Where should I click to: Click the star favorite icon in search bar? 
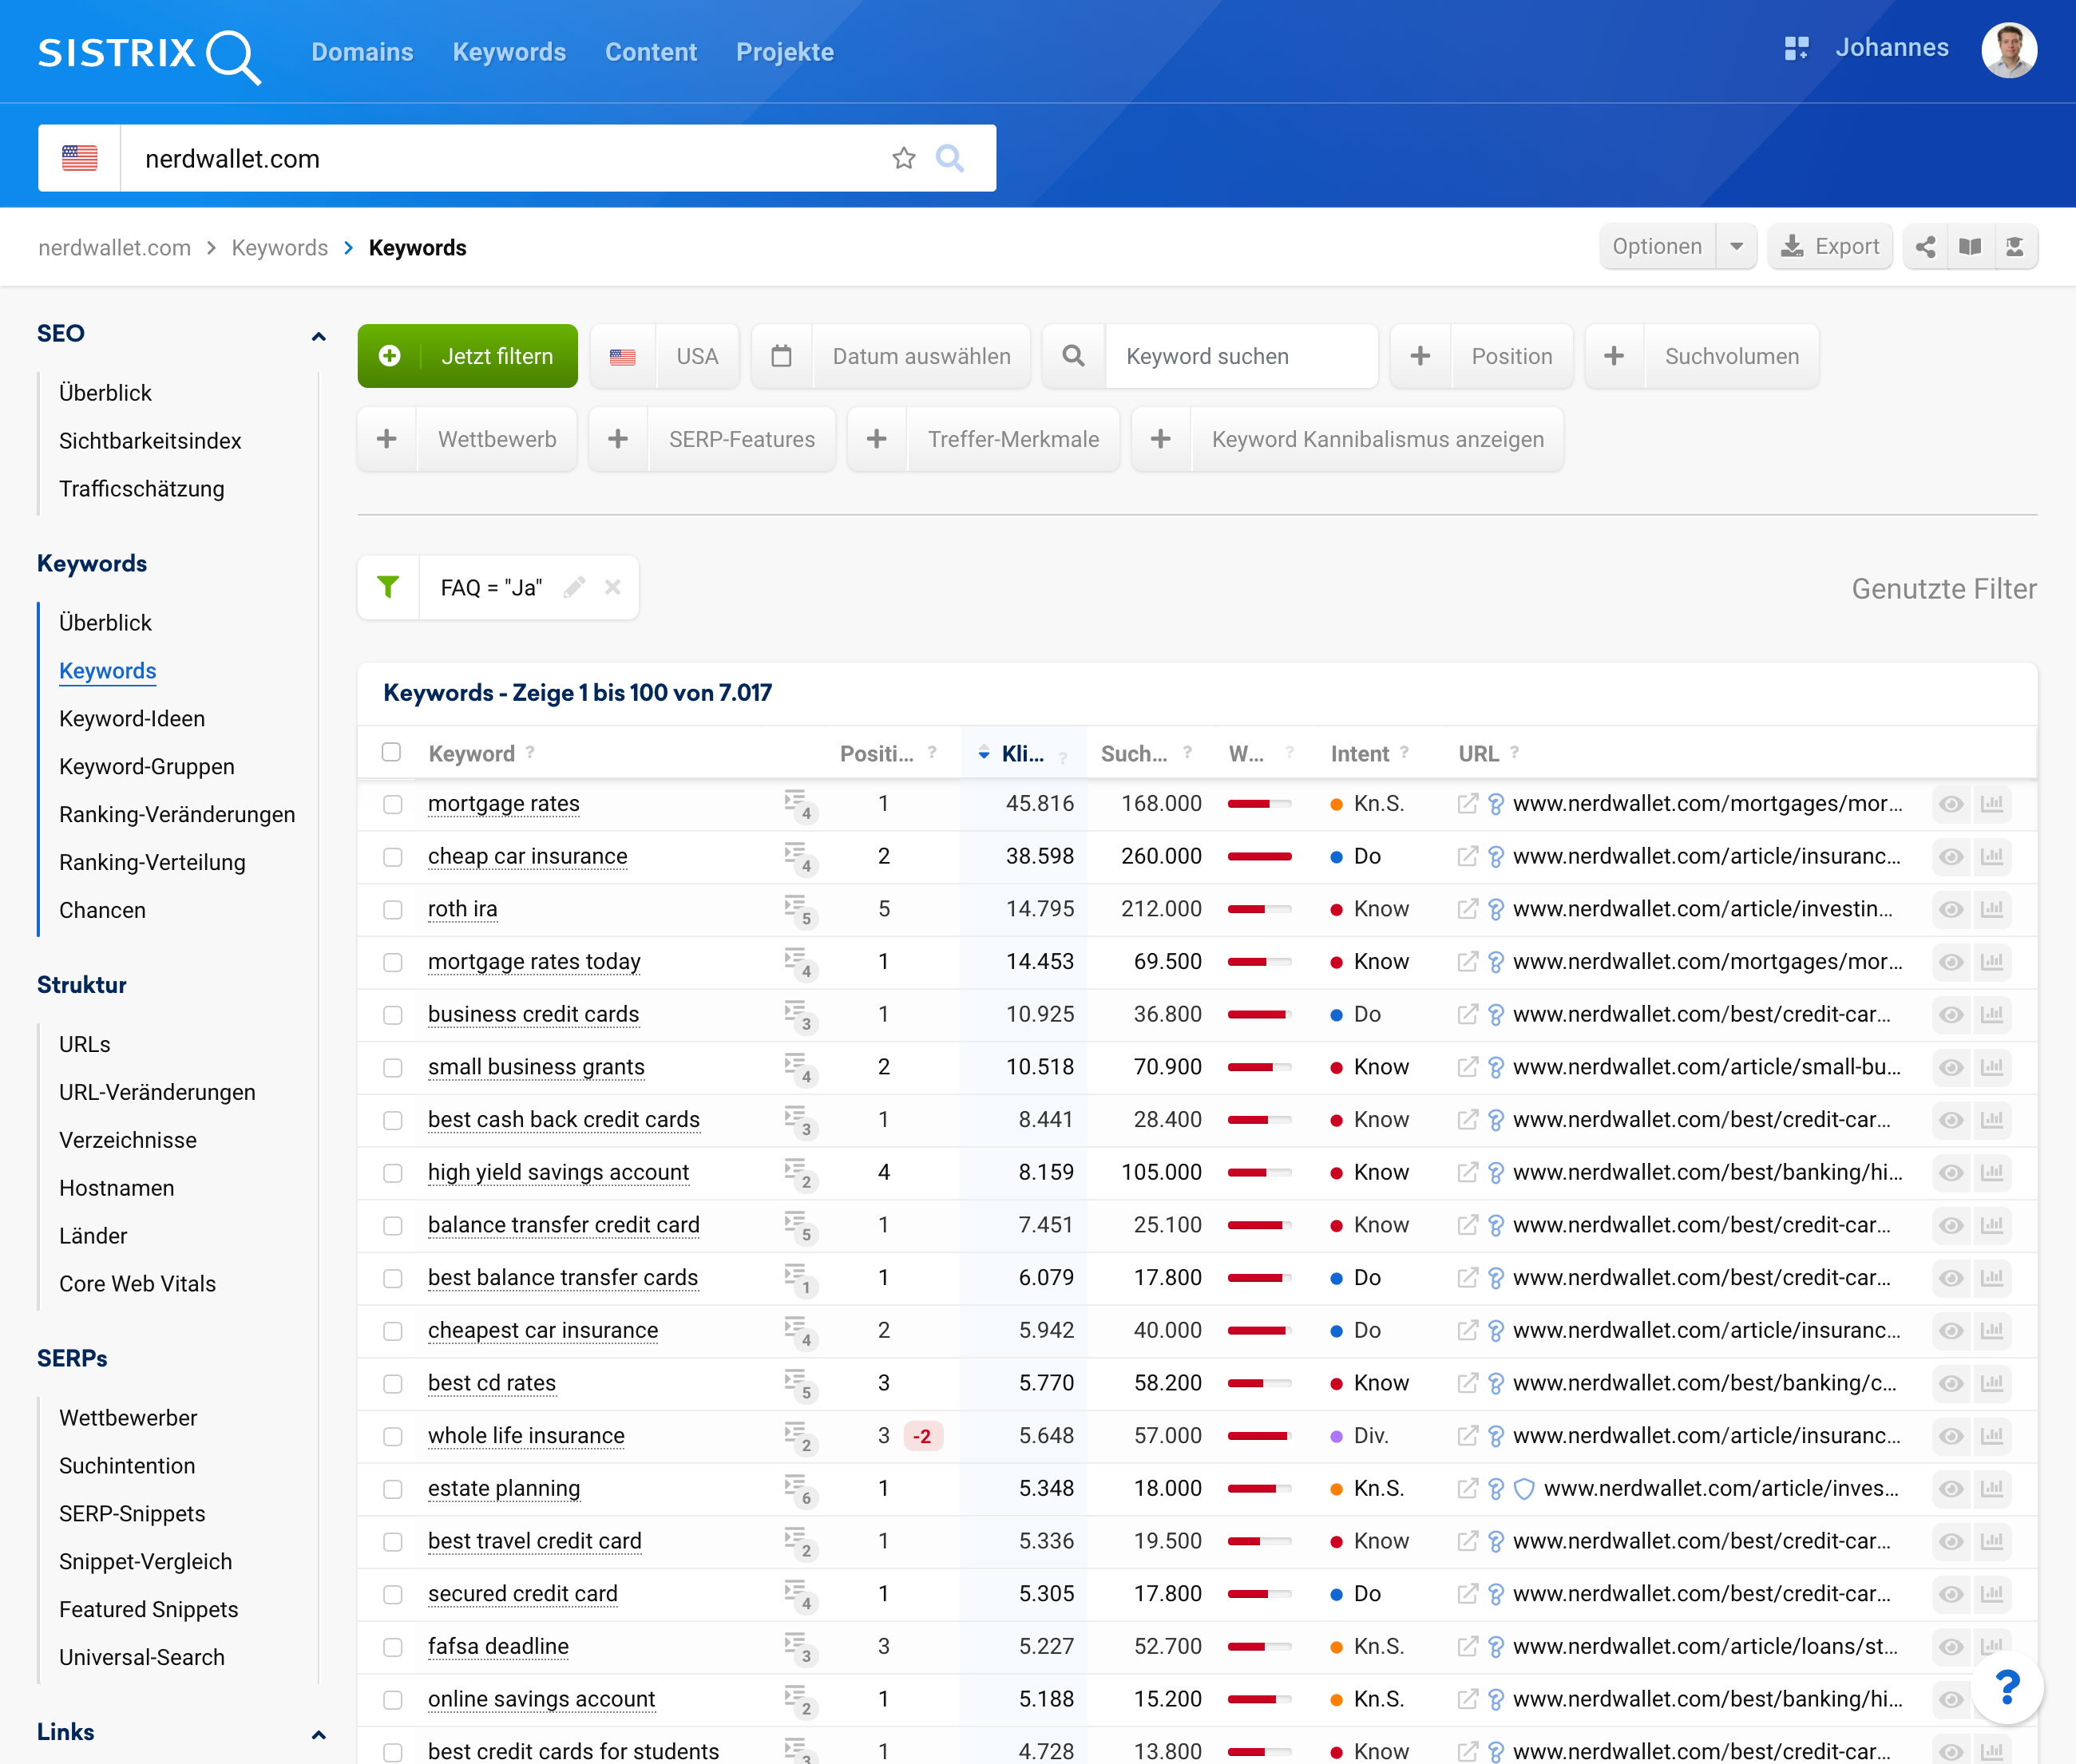(903, 158)
